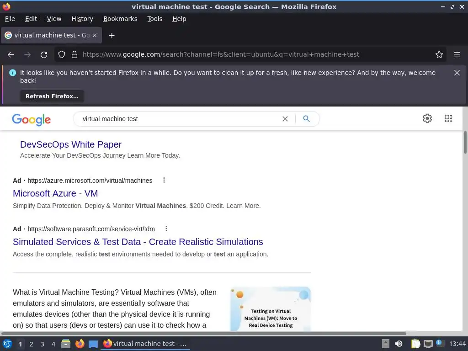Open a new tab with plus button
This screenshot has height=351, width=468.
pyautogui.click(x=112, y=36)
